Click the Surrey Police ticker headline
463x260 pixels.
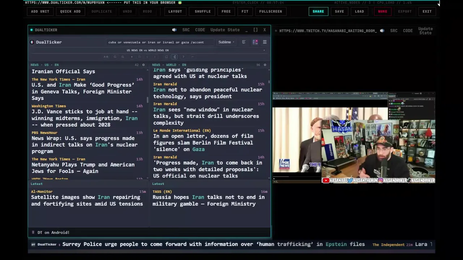click(213, 244)
